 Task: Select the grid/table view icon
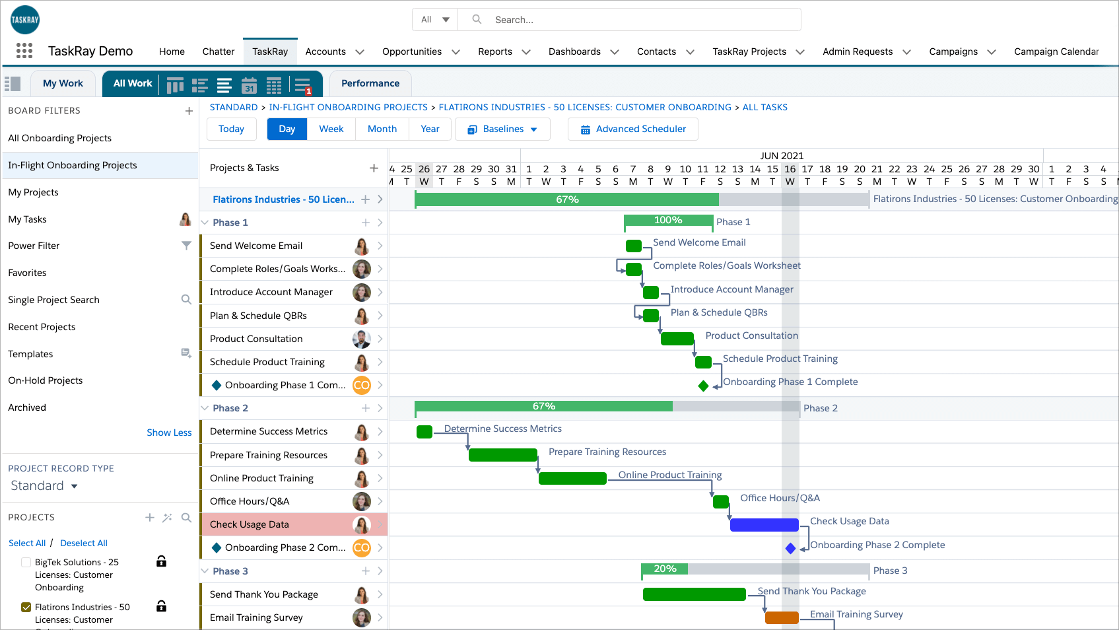coord(274,85)
